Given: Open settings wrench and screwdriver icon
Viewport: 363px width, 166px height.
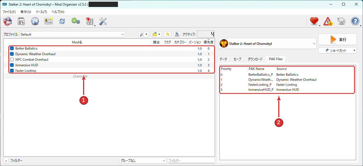Looking at the screenshot, I should (x=103, y=21).
